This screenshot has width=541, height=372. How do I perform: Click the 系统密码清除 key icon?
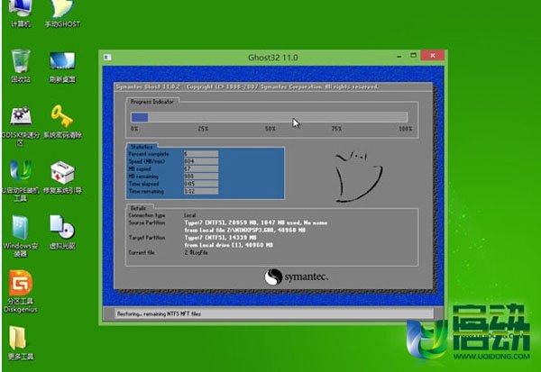[62, 122]
